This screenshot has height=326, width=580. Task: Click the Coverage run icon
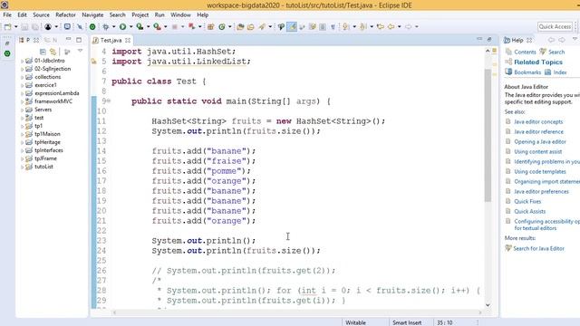(140, 26)
